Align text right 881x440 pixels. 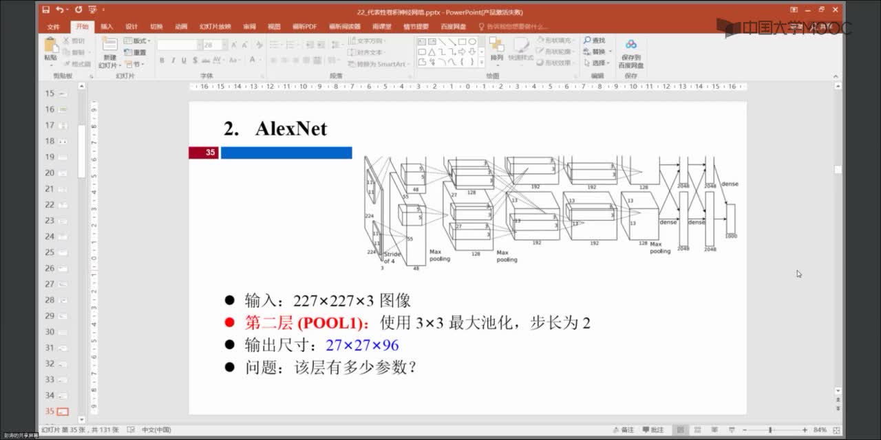click(296, 61)
